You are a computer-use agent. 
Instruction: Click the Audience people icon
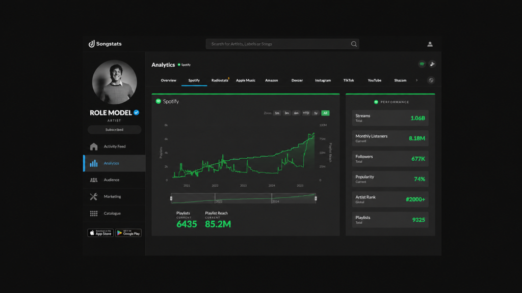(94, 180)
